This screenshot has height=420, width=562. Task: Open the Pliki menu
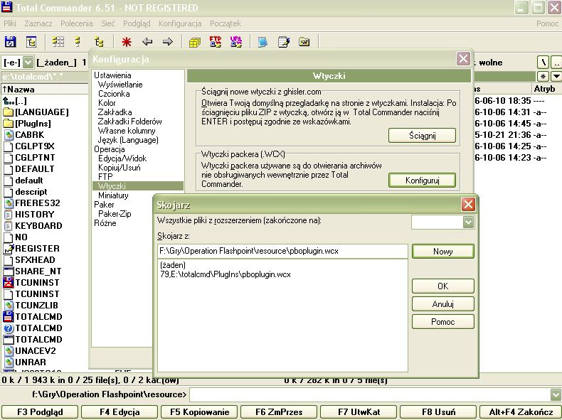[x=10, y=23]
